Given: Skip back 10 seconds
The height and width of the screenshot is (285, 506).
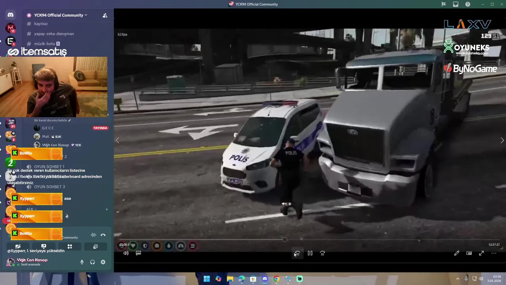Looking at the screenshot, I should click(x=297, y=253).
